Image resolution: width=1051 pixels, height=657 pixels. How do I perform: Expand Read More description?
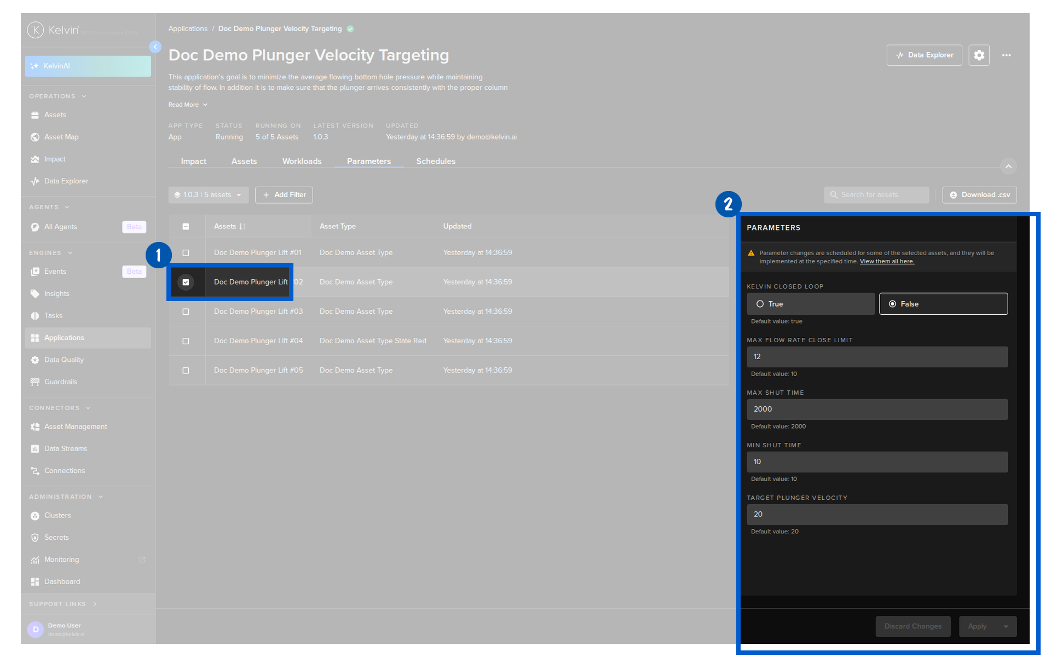click(188, 105)
